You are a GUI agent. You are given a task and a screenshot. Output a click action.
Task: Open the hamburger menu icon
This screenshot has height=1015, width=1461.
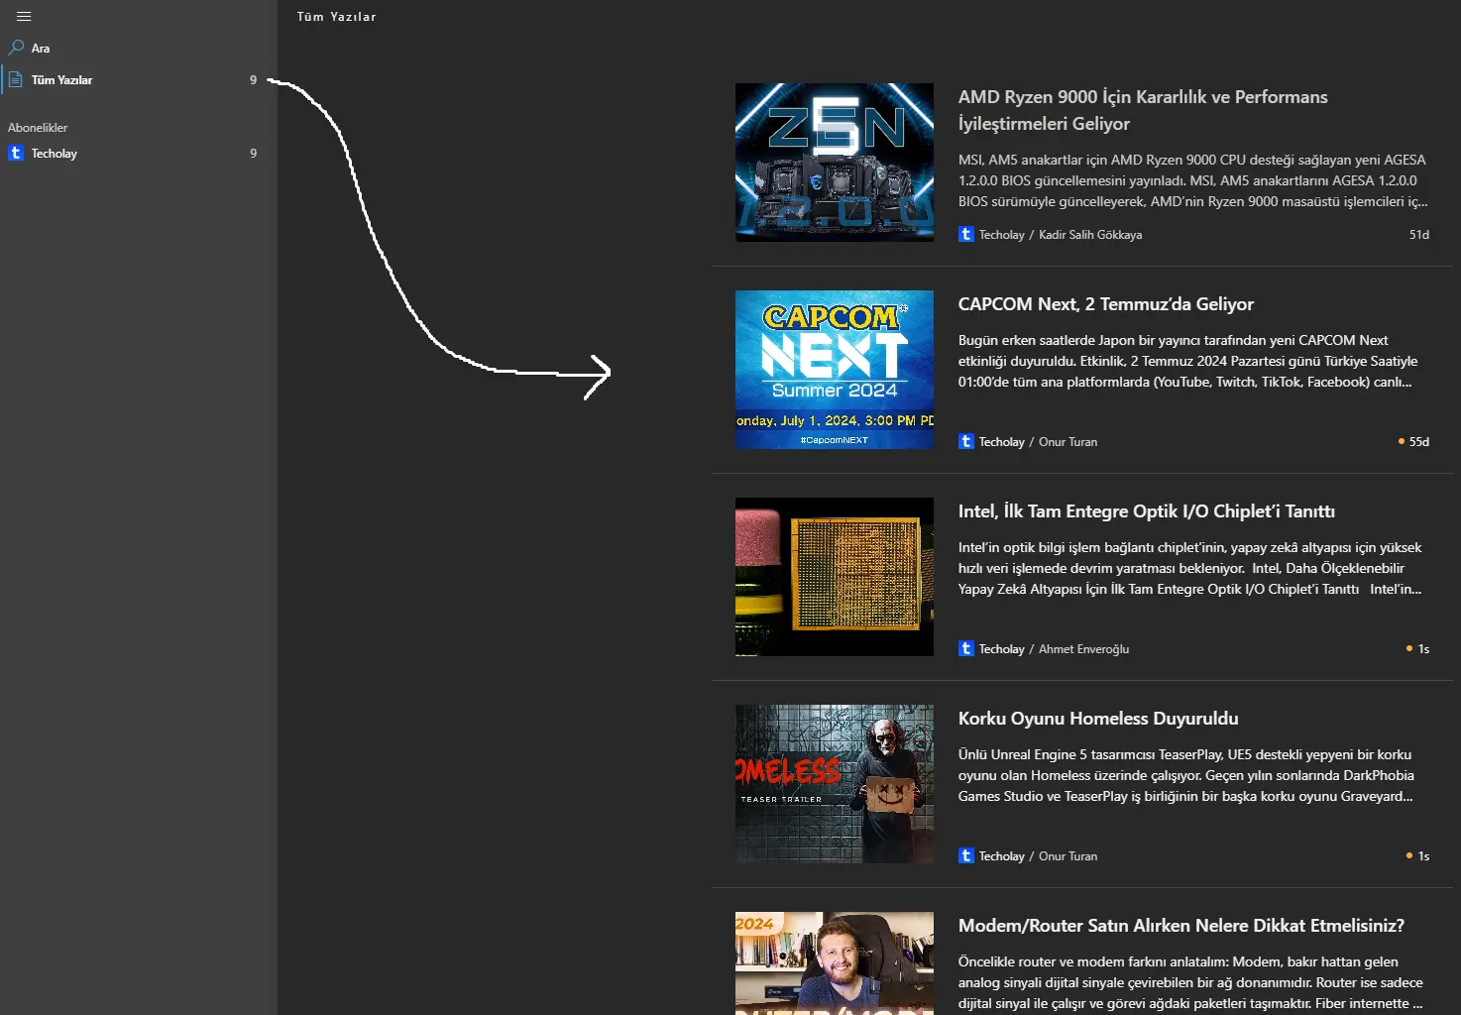[x=24, y=17]
